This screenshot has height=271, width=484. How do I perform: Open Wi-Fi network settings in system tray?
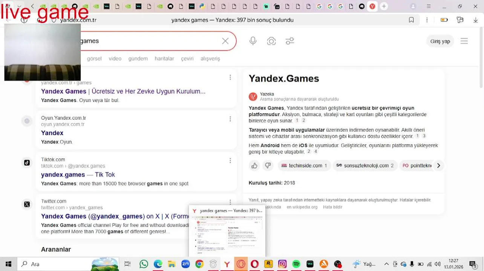(429, 264)
